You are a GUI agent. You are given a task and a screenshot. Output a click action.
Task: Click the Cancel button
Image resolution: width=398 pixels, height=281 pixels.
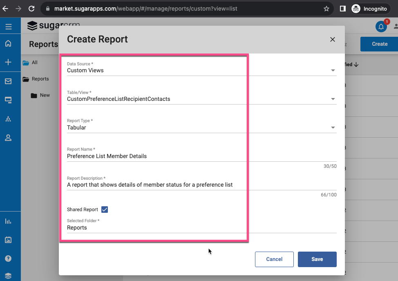tap(274, 259)
